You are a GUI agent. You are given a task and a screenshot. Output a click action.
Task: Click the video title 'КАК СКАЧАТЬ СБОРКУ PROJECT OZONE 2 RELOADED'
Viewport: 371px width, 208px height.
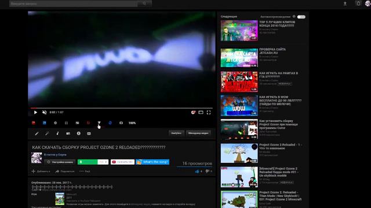99,147
